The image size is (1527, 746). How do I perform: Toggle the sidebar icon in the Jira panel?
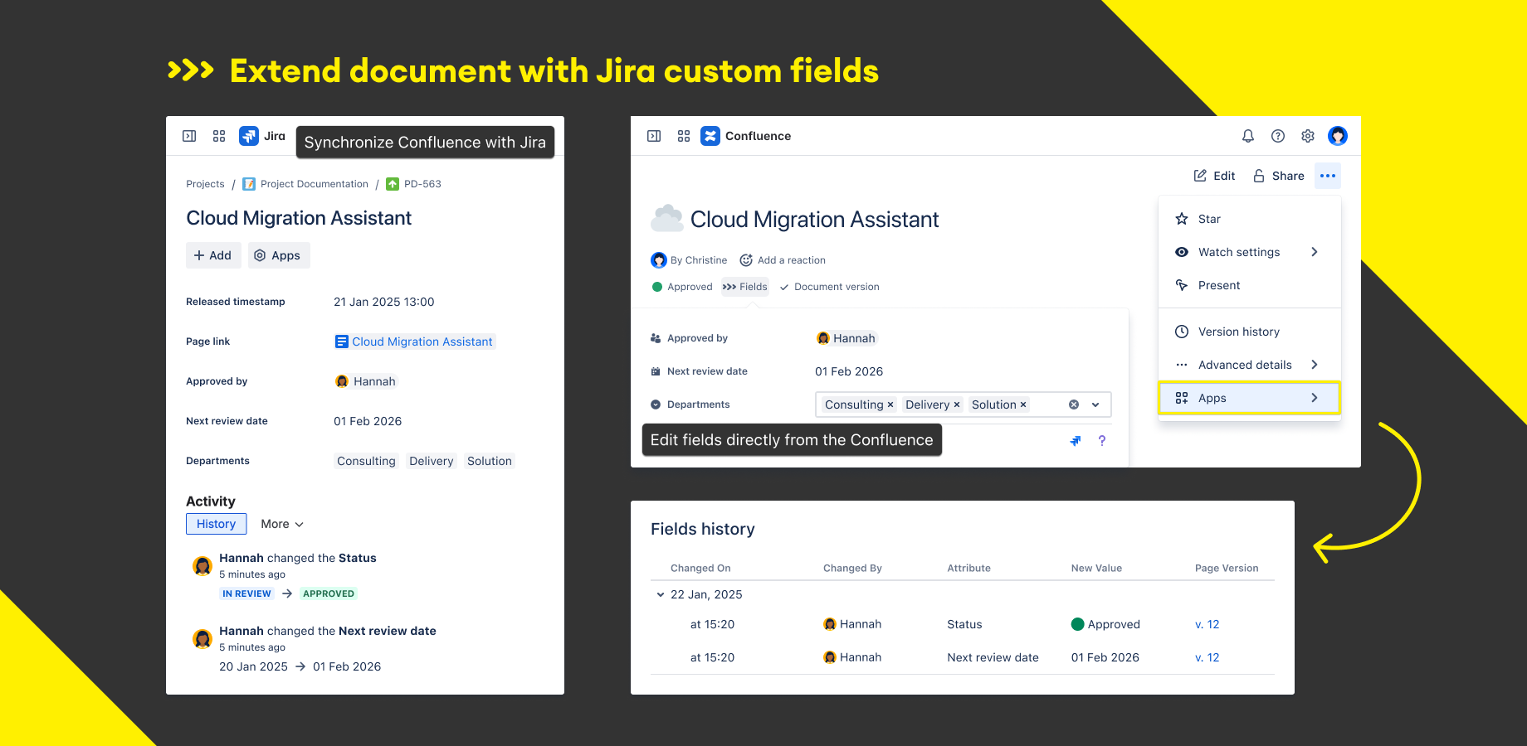189,136
